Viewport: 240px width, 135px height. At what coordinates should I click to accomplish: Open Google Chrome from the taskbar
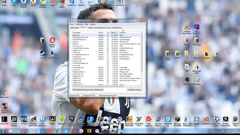pos(58,131)
